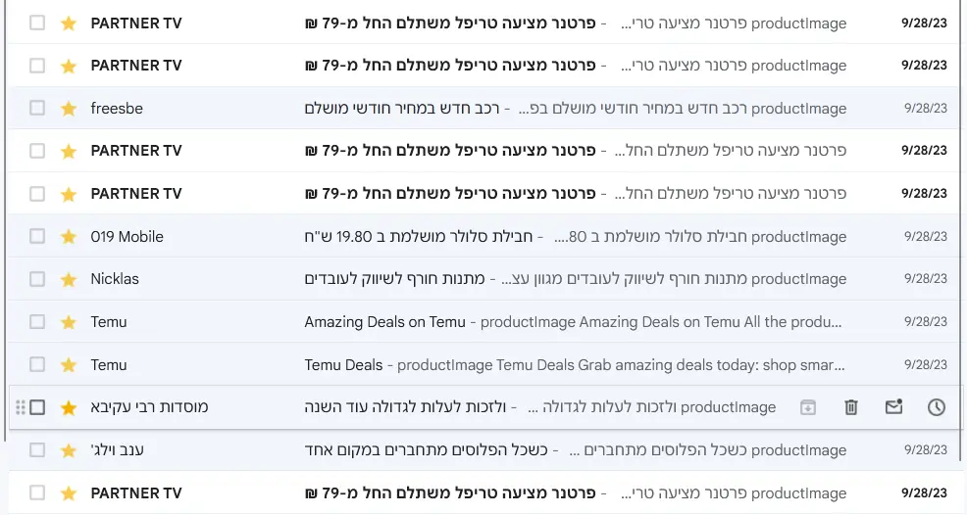The width and height of the screenshot is (967, 515).
Task: Mark the מוסדות רבי עקיבא email as unread
Action: click(893, 407)
